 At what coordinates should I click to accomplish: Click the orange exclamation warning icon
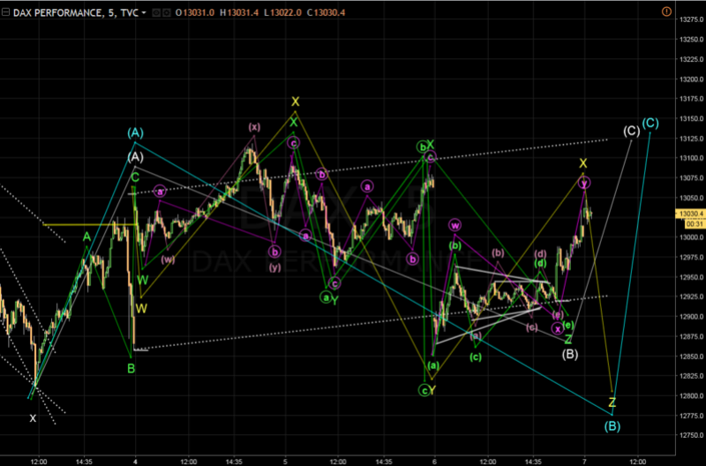point(666,11)
